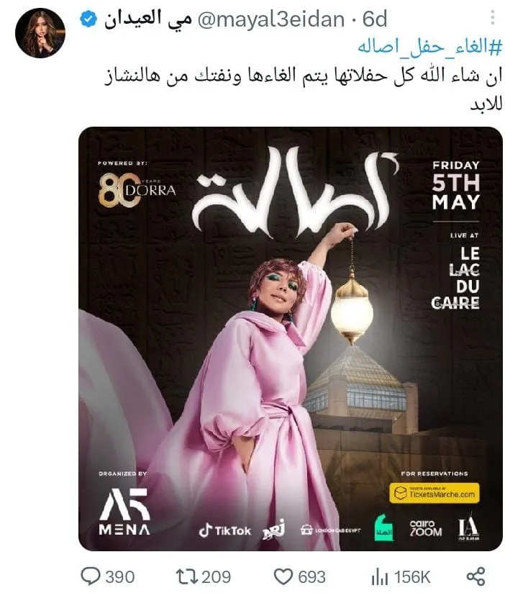Screen dimensions: 505x593
Task: Click the NRJ radio logo
Action: [274, 530]
